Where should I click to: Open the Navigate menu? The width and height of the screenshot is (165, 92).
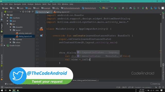click(17, 4)
